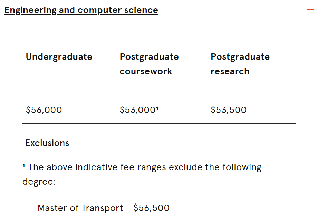This screenshot has height=218, width=317.
Task: Click the superscript 1 after $53,000
Action: tap(157, 108)
